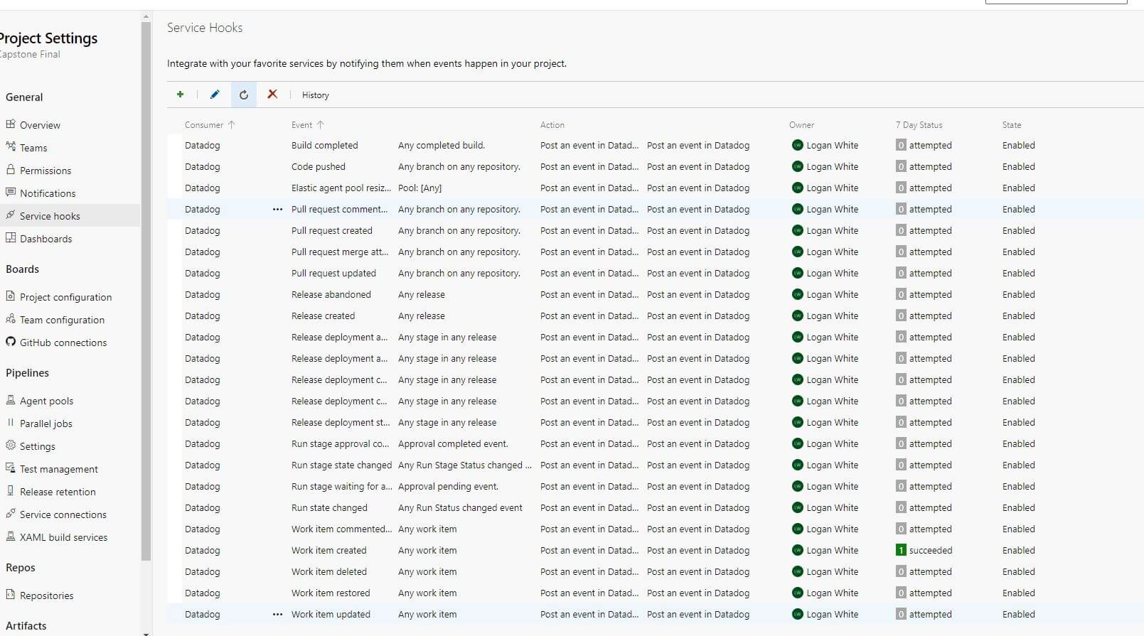The image size is (1144, 636).
Task: Click the pencil edit subscription icon
Action: pos(215,95)
